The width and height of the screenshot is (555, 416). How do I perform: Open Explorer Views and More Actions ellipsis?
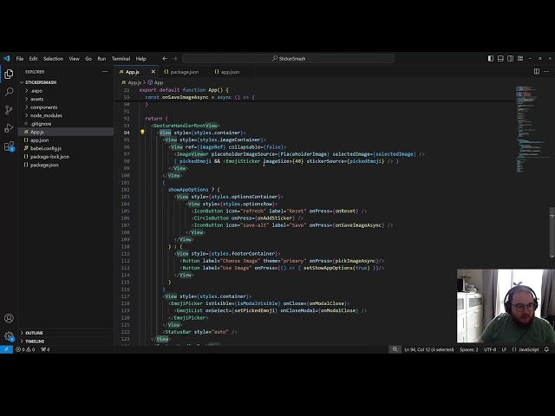pyautogui.click(x=105, y=71)
